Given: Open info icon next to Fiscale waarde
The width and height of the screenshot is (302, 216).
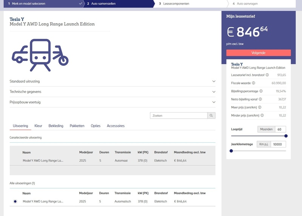Looking at the screenshot, I should tap(253, 83).
